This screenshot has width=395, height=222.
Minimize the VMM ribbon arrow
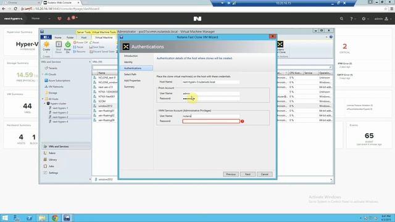pos(326,37)
